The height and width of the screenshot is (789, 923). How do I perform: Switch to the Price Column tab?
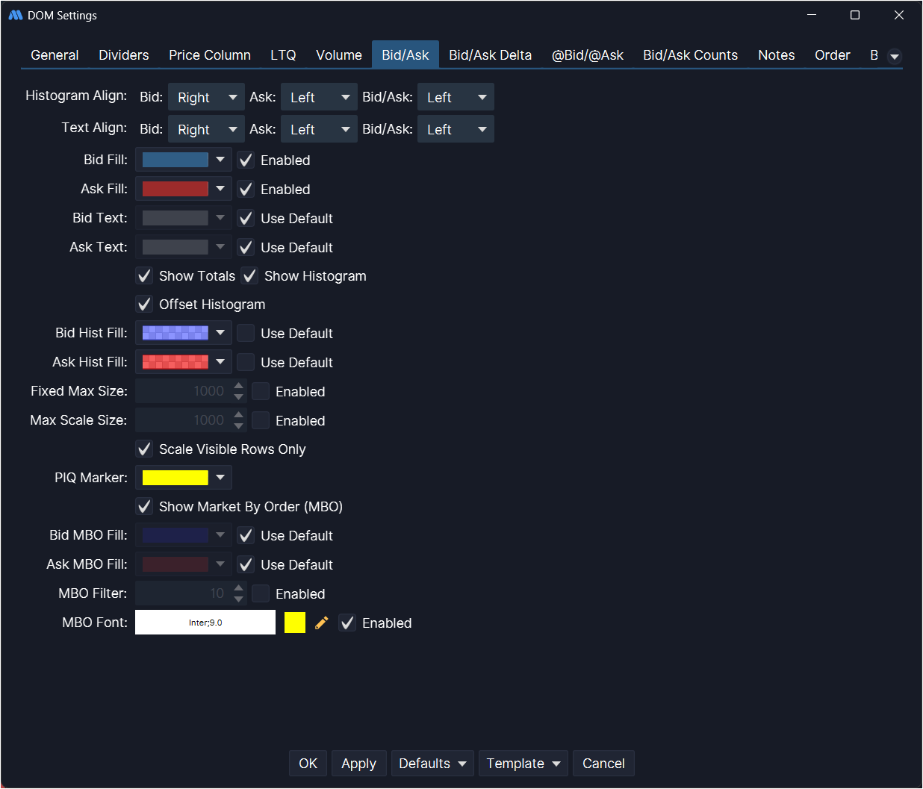coord(210,55)
